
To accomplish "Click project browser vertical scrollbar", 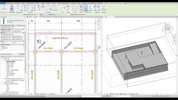I will tap(25, 66).
